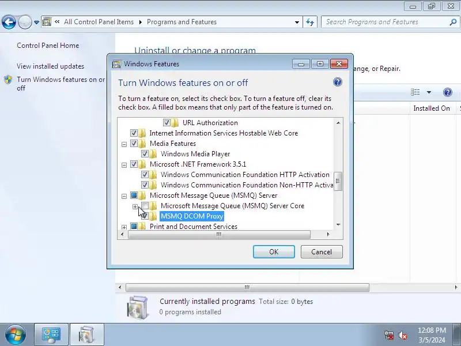
Task: Click the Back arrow in Control Panel
Action: click(9, 22)
